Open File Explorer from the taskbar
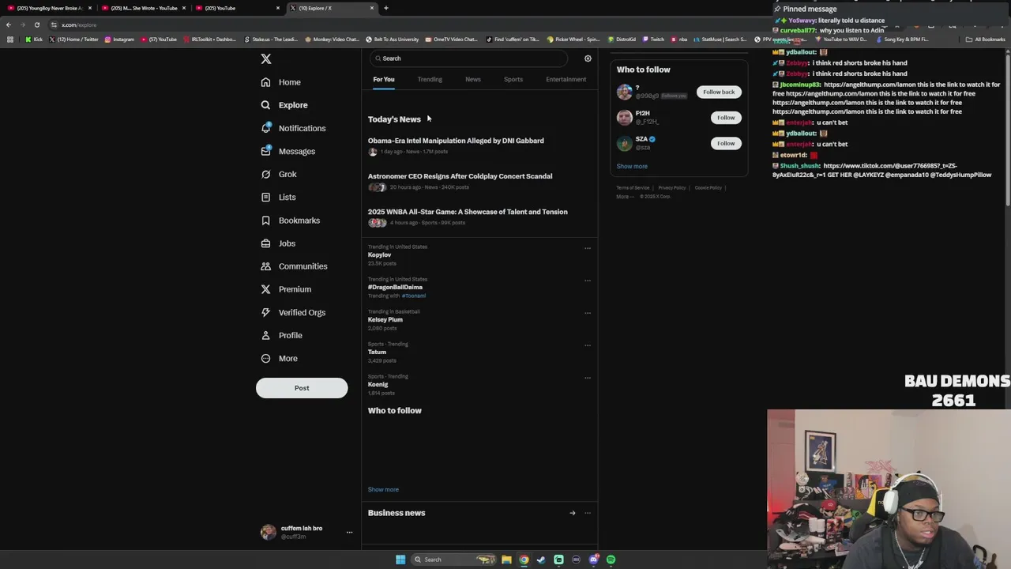Image resolution: width=1011 pixels, height=569 pixels. (506, 560)
